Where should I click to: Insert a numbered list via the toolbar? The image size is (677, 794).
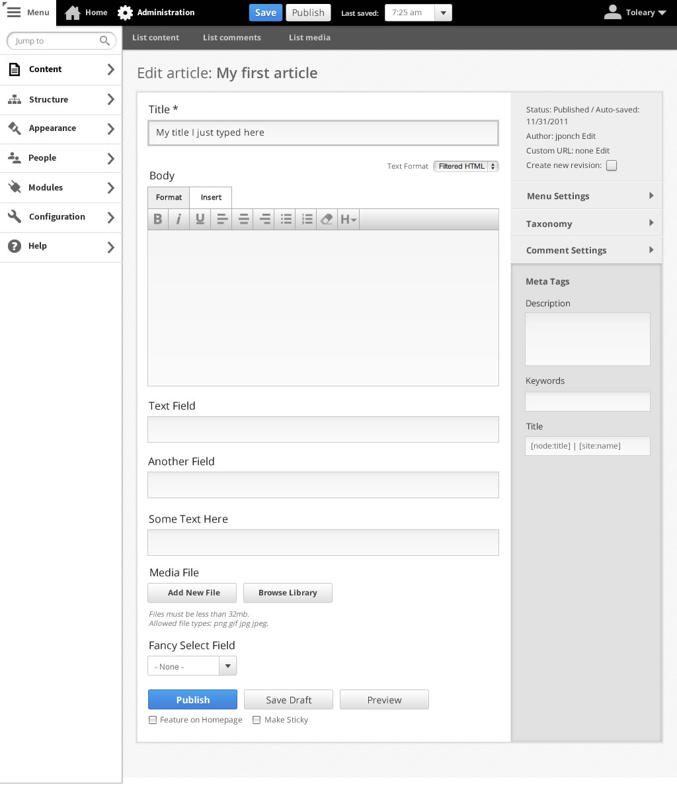pos(307,220)
